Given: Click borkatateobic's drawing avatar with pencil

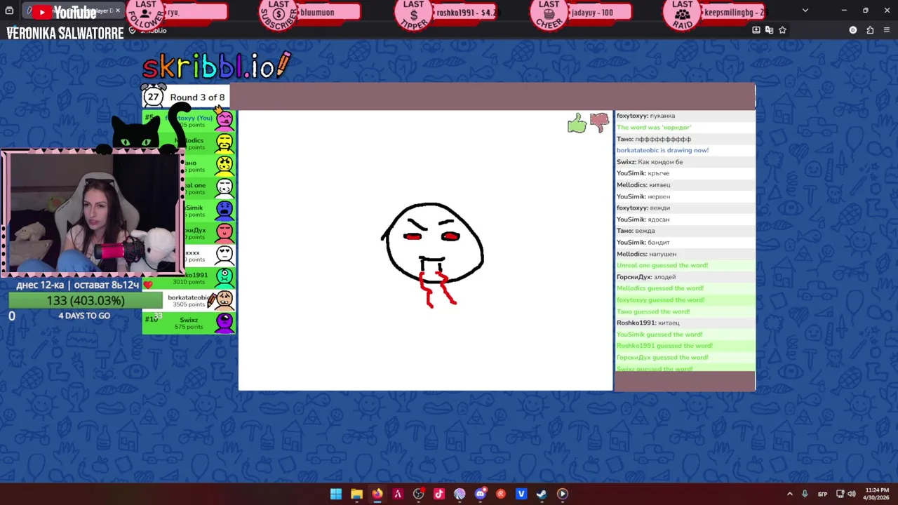Looking at the screenshot, I should point(222,300).
